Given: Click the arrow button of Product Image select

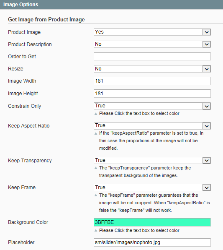Looking at the screenshot, I should (x=206, y=32).
